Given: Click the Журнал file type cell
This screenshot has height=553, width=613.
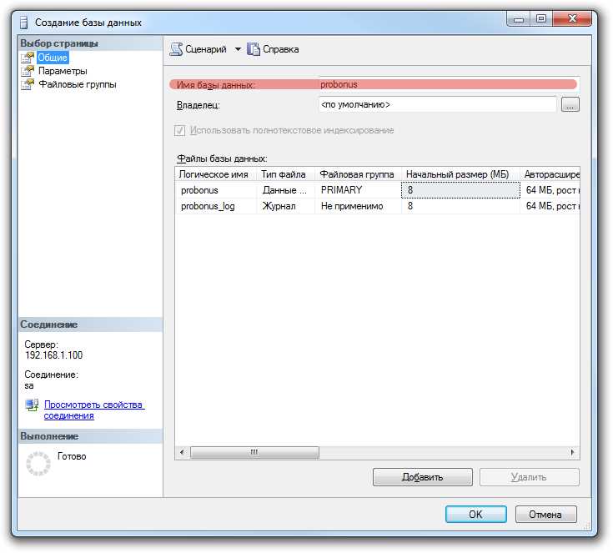Looking at the screenshot, I should 286,206.
